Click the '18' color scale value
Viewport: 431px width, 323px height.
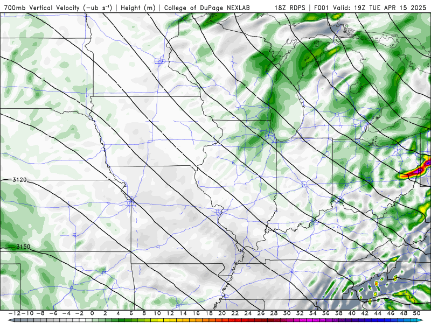[209, 313]
